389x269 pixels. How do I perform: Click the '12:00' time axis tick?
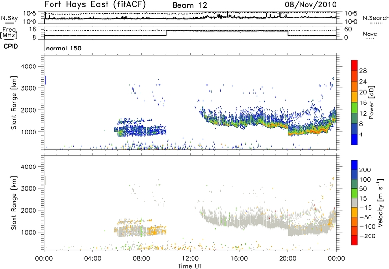pyautogui.click(x=190, y=259)
